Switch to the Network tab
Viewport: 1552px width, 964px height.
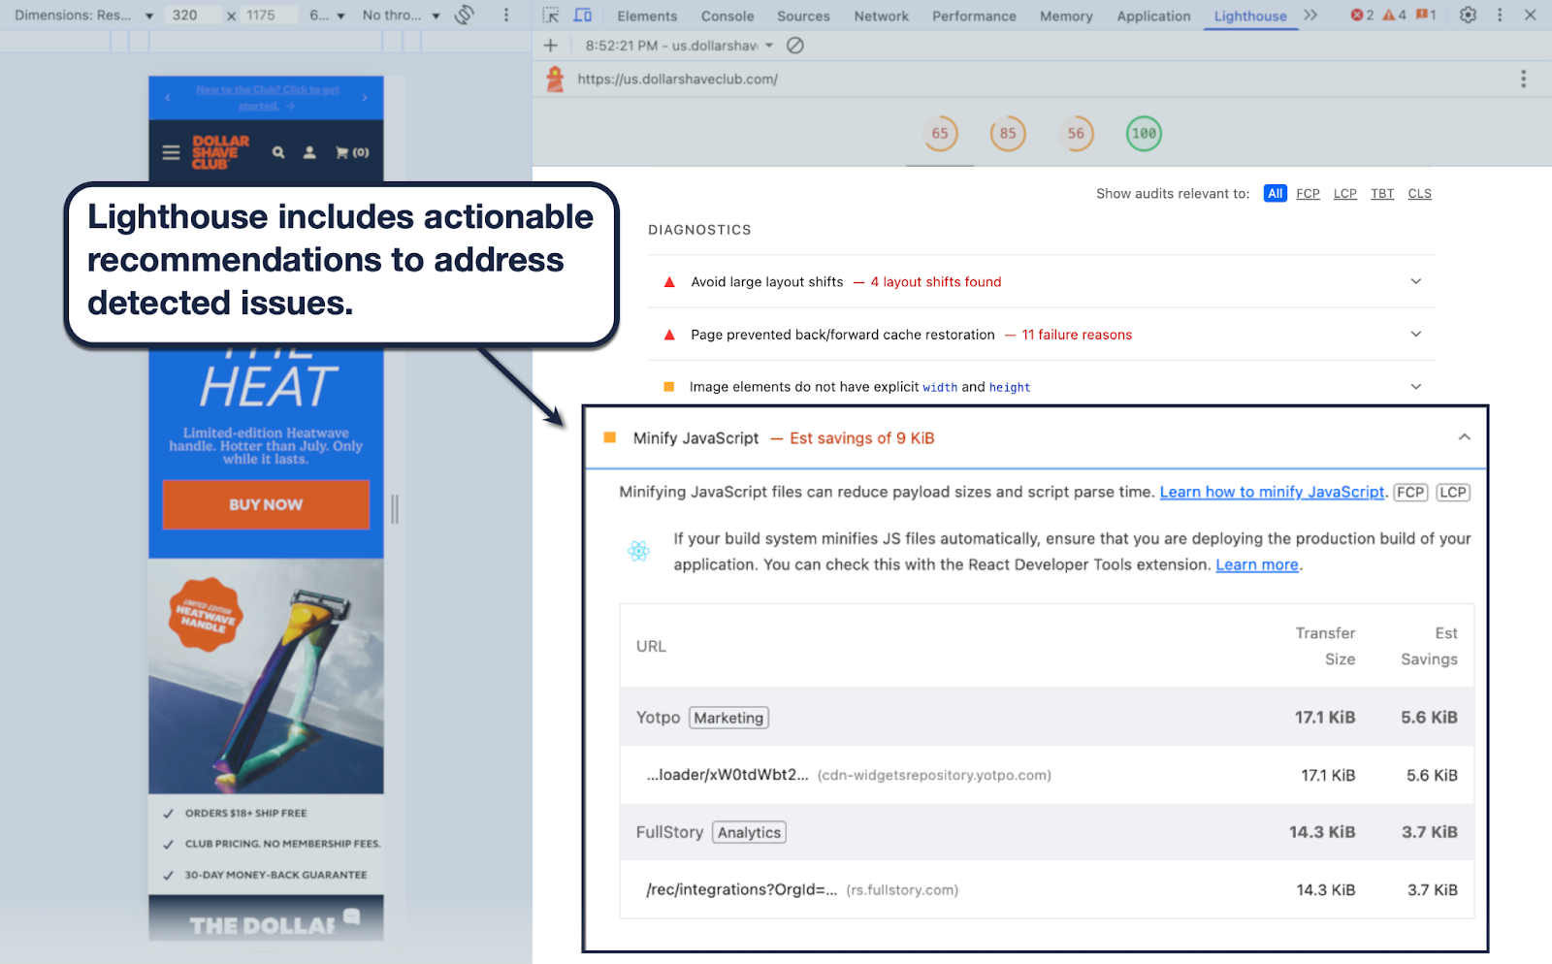(881, 16)
